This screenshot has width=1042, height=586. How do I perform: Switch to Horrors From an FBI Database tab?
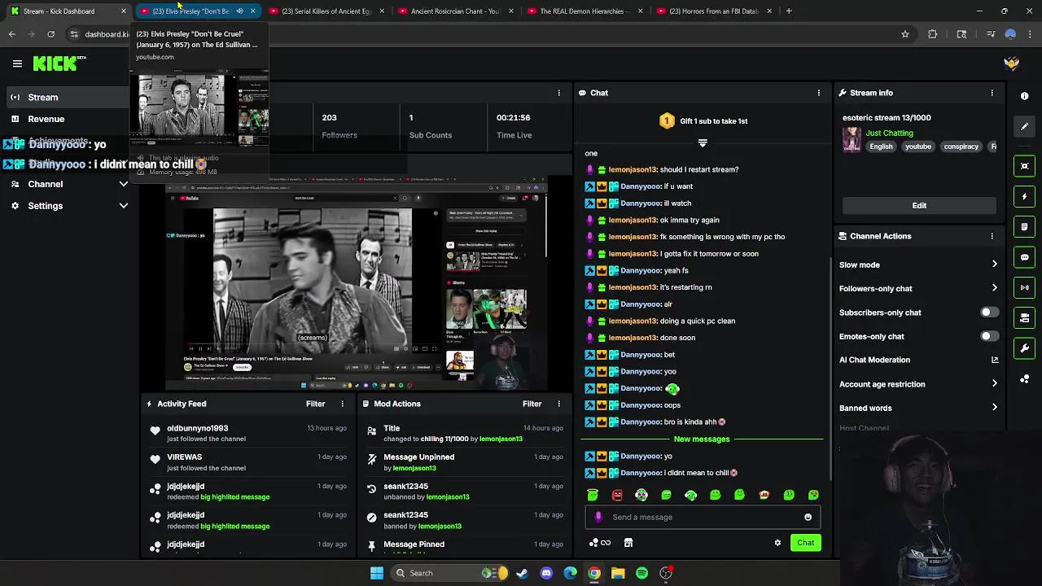point(713,11)
